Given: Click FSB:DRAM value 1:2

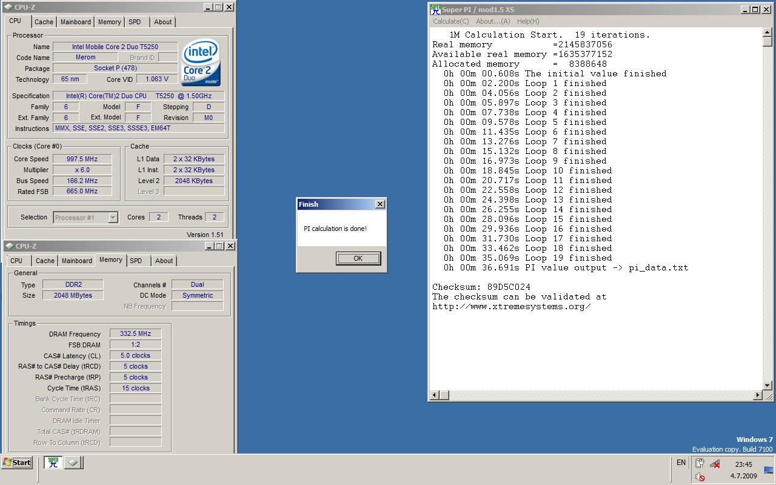Looking at the screenshot, I should (x=136, y=344).
